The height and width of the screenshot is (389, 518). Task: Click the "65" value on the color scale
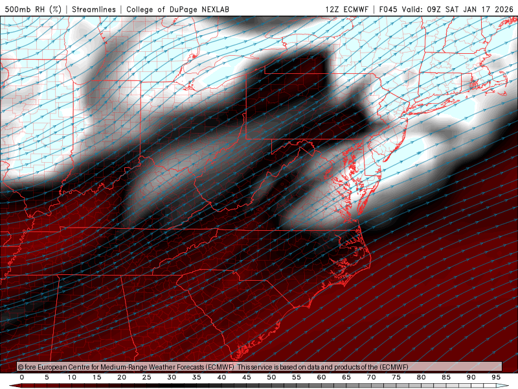coord(346,377)
